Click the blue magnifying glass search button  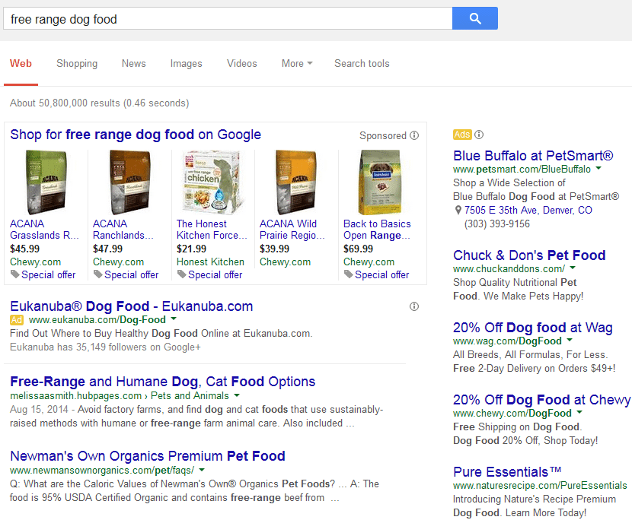(475, 18)
